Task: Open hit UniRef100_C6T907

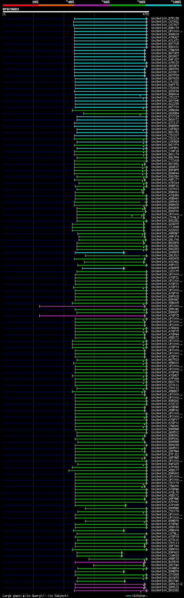Action: [165, 25]
